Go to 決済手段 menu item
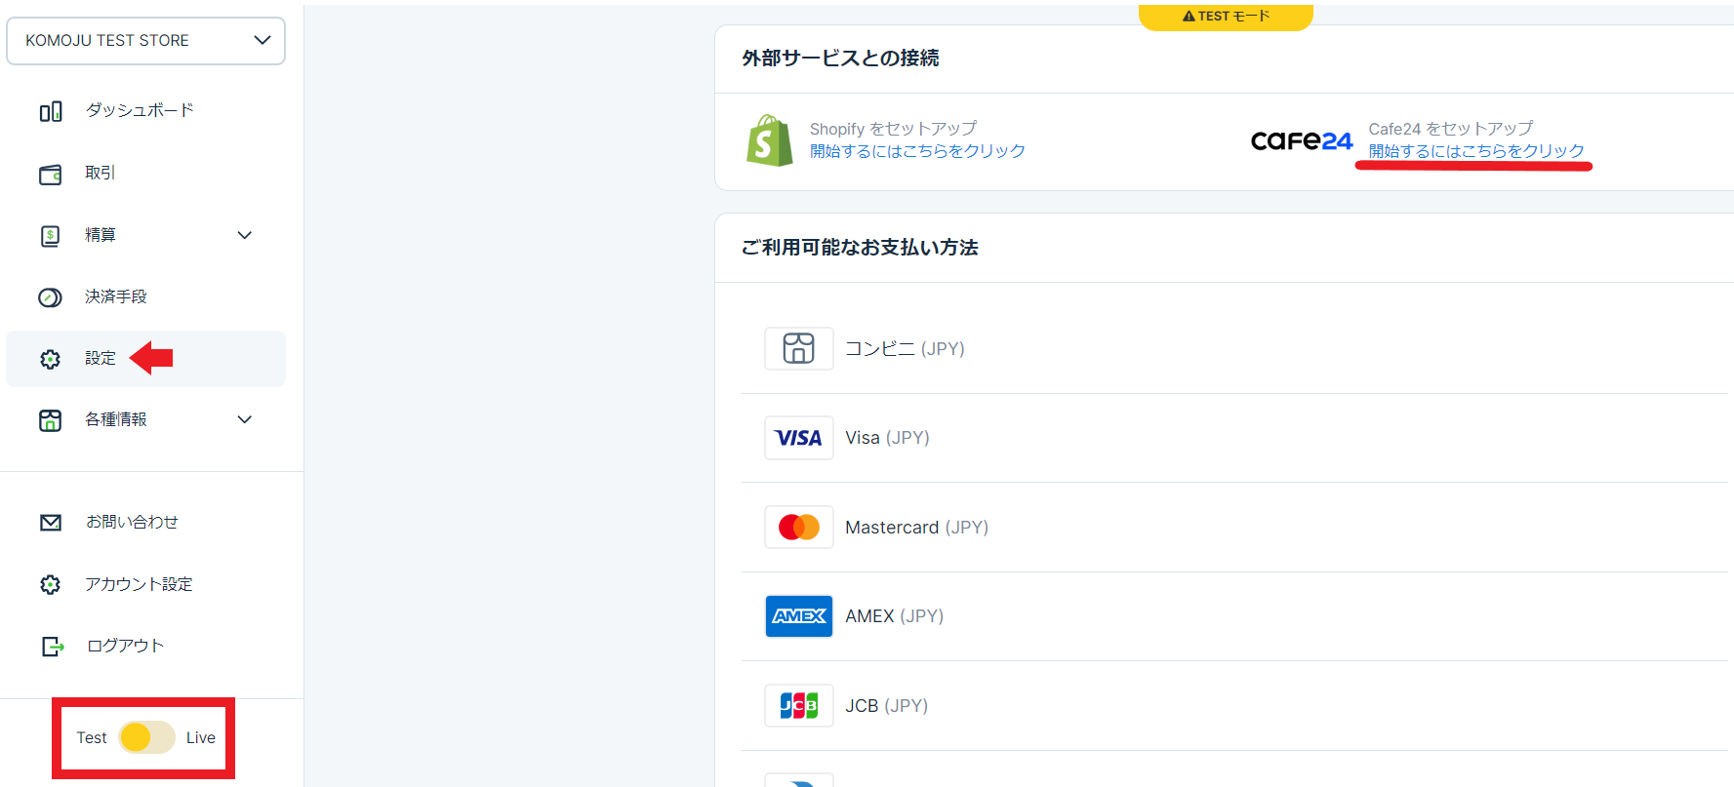This screenshot has width=1734, height=787. (115, 296)
